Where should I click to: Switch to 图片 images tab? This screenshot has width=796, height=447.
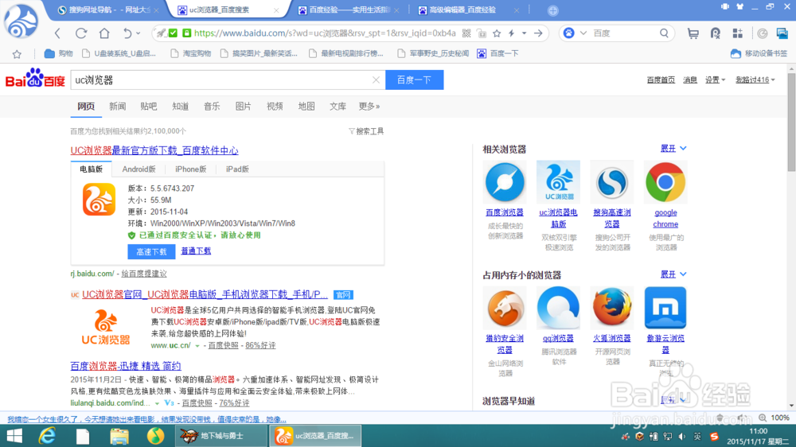(x=243, y=107)
